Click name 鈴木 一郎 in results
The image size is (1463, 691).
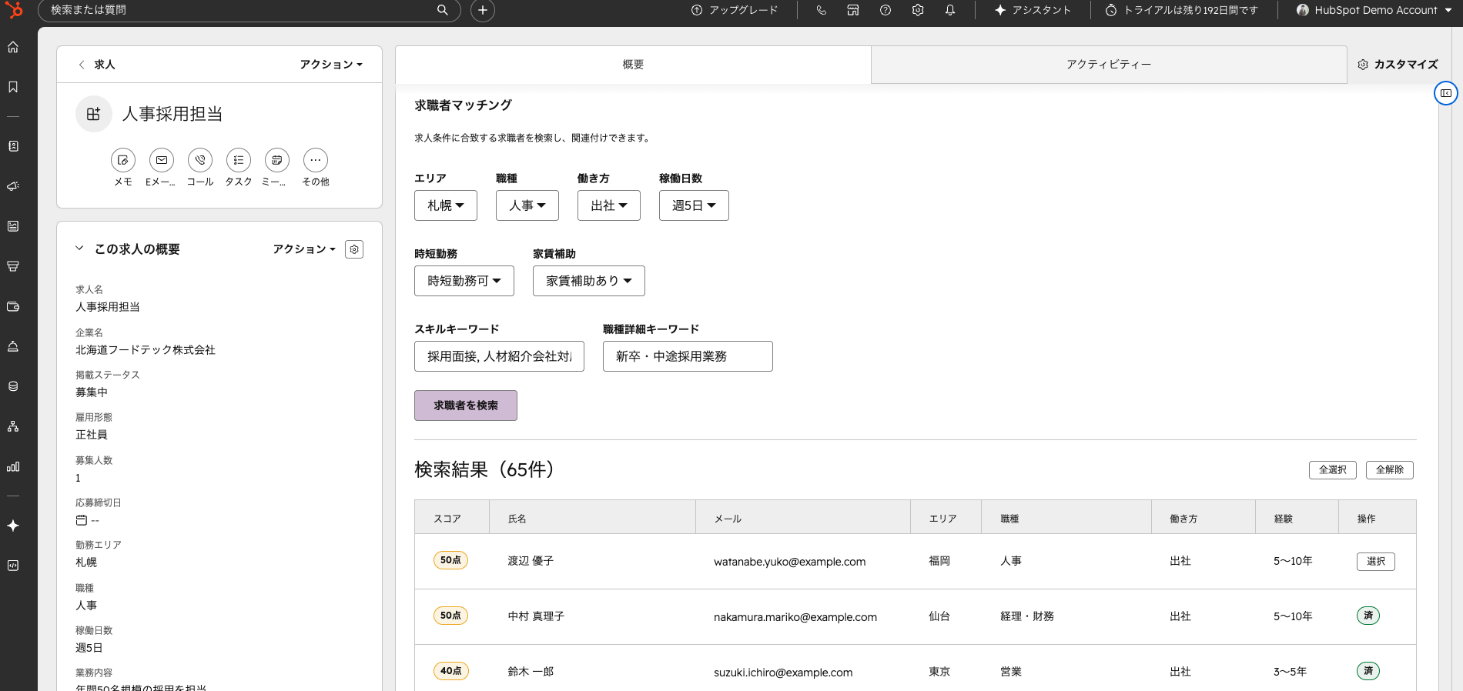click(x=531, y=672)
